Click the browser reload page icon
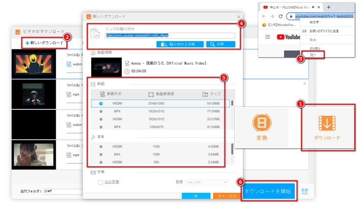The height and width of the screenshot is (207, 357). [x=282, y=16]
